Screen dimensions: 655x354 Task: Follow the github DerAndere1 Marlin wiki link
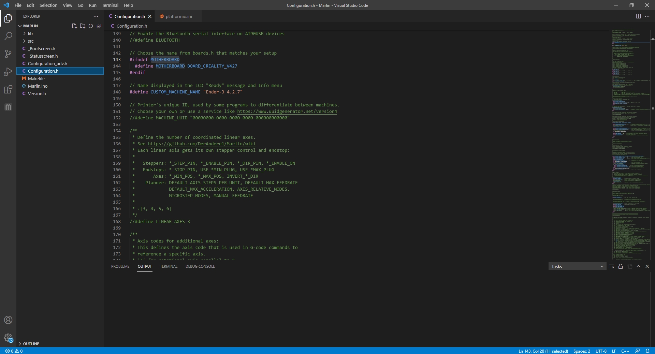(x=202, y=144)
